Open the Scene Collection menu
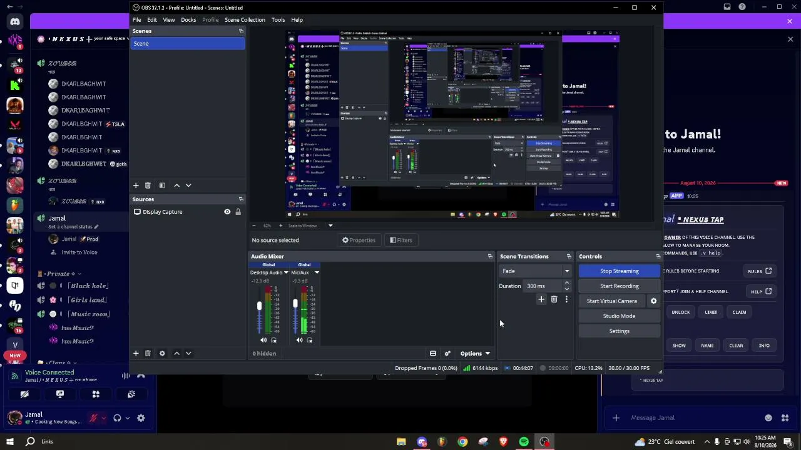Image resolution: width=801 pixels, height=450 pixels. pos(245,20)
